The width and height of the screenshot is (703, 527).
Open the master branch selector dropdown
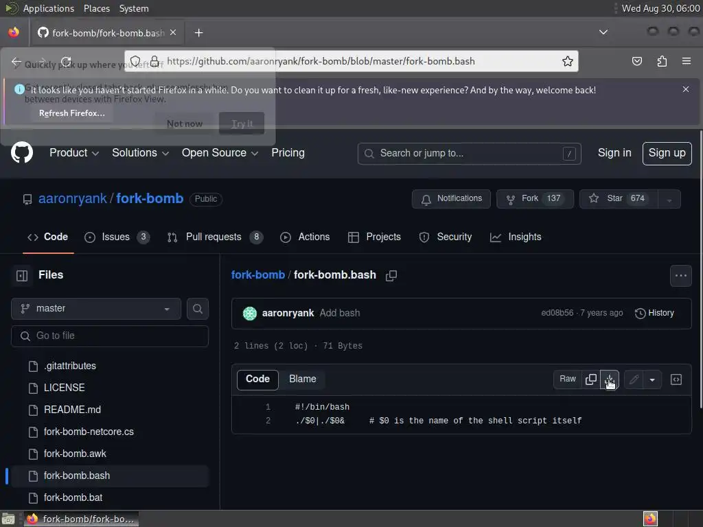click(96, 309)
